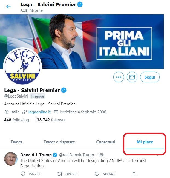This screenshot has height=178, width=170.
Task: Open the Tweet e risposte tab
Action: tap(59, 142)
